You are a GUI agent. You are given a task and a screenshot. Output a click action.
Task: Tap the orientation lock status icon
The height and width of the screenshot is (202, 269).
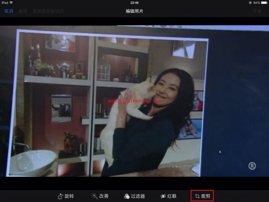tap(250, 3)
